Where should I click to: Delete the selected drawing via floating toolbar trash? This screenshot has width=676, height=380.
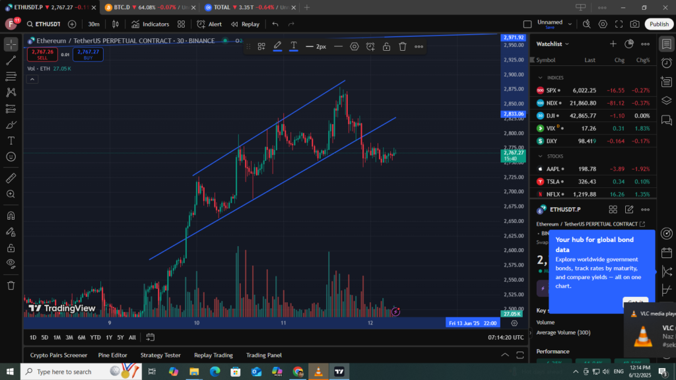[402, 46]
